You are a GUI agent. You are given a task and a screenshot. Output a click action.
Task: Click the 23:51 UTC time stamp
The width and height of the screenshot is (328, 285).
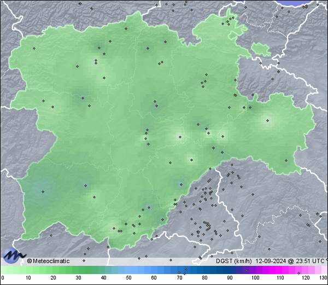tap(309, 261)
